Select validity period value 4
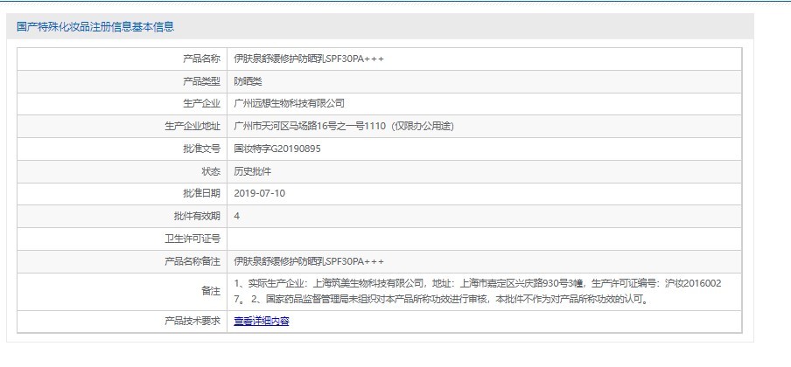 tap(237, 217)
